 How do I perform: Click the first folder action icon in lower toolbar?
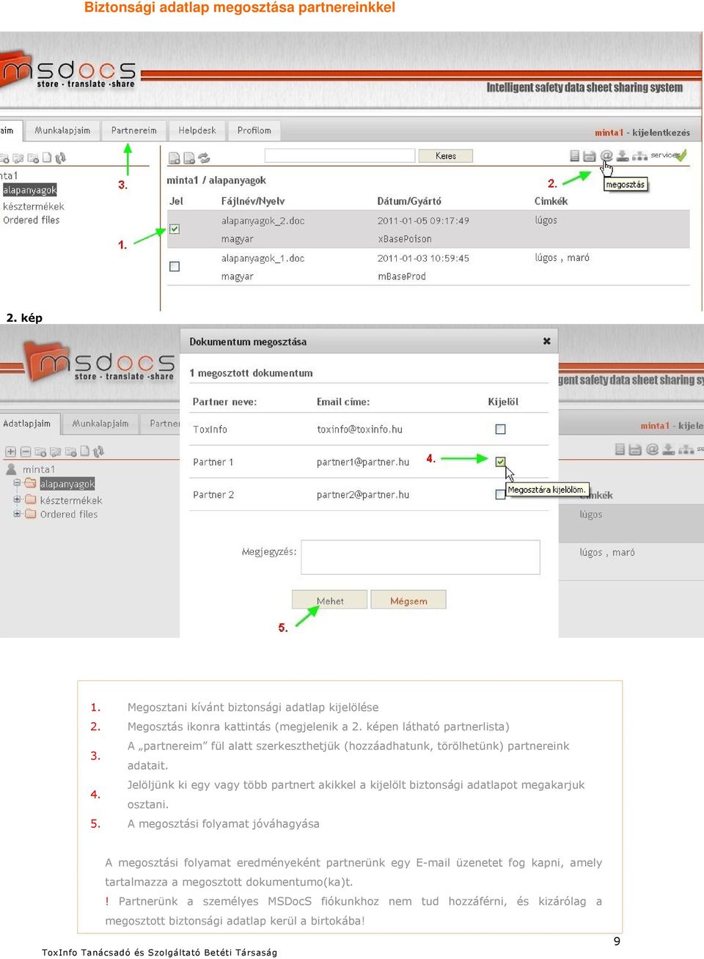40,452
